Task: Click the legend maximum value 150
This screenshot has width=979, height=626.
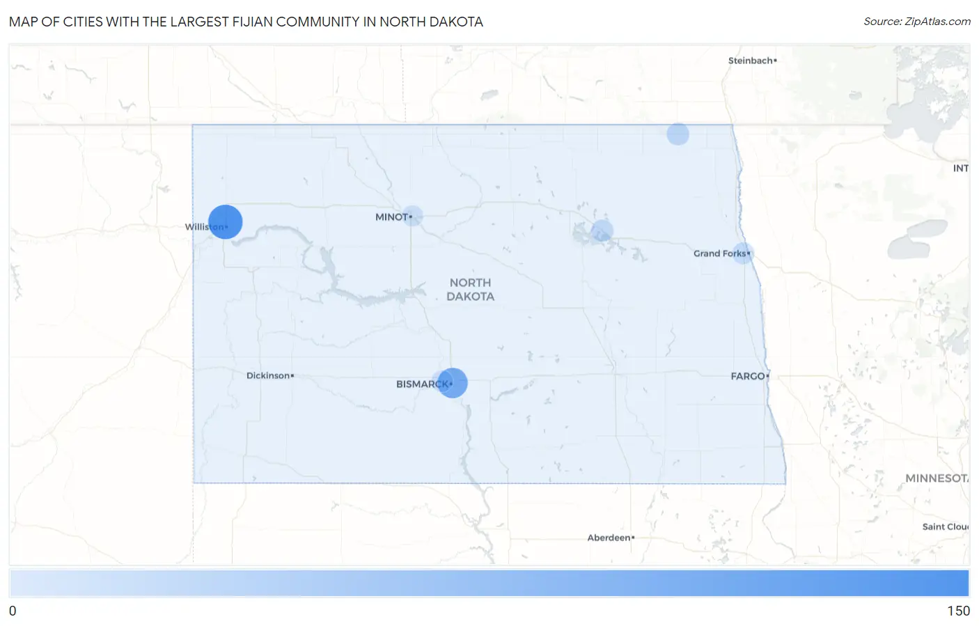Action: click(958, 611)
